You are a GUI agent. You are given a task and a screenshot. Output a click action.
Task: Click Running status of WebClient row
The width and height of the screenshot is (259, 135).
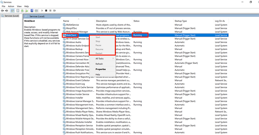[138, 35]
